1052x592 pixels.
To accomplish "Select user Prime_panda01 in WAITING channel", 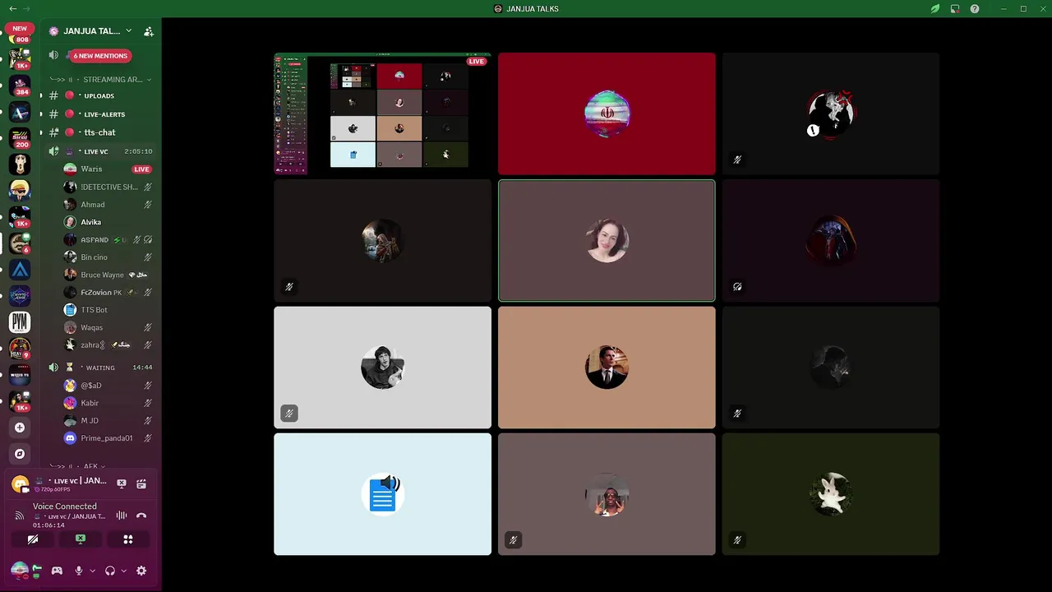I will pyautogui.click(x=108, y=438).
